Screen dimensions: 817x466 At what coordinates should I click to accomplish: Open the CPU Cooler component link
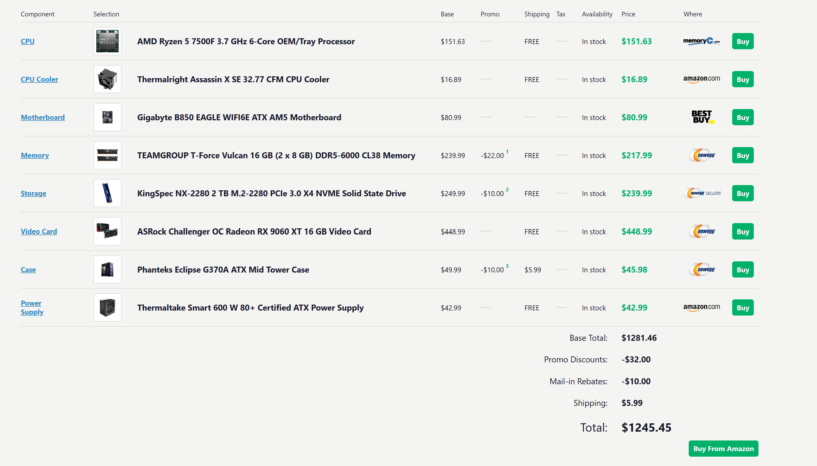coord(39,79)
